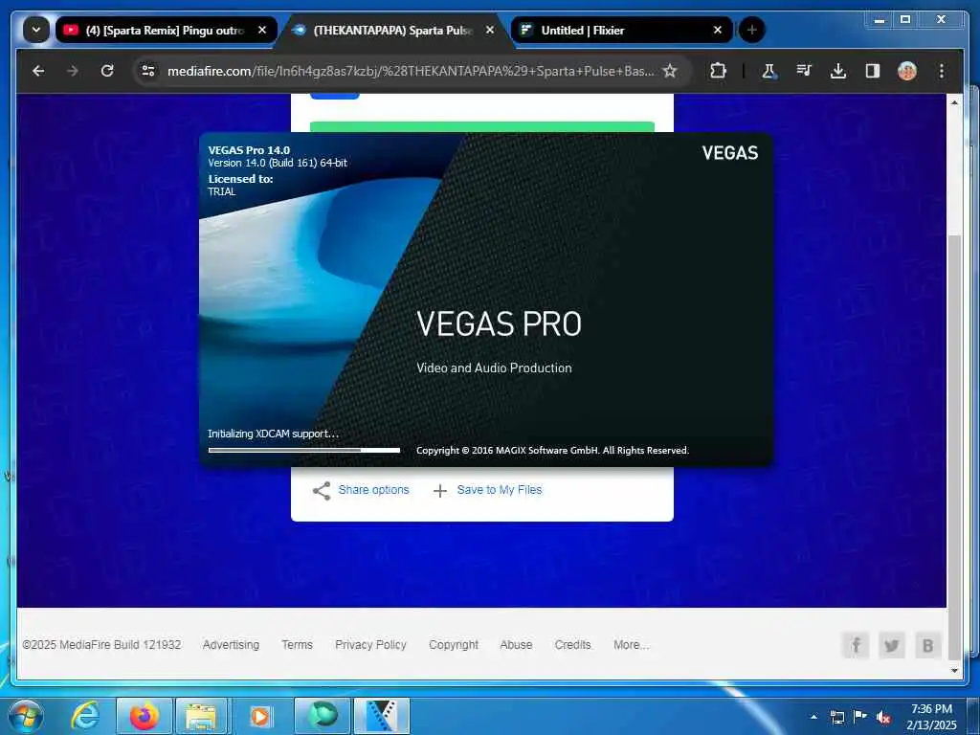980x735 pixels.
Task: Launch Internet Explorer from the taskbar
Action: click(85, 716)
